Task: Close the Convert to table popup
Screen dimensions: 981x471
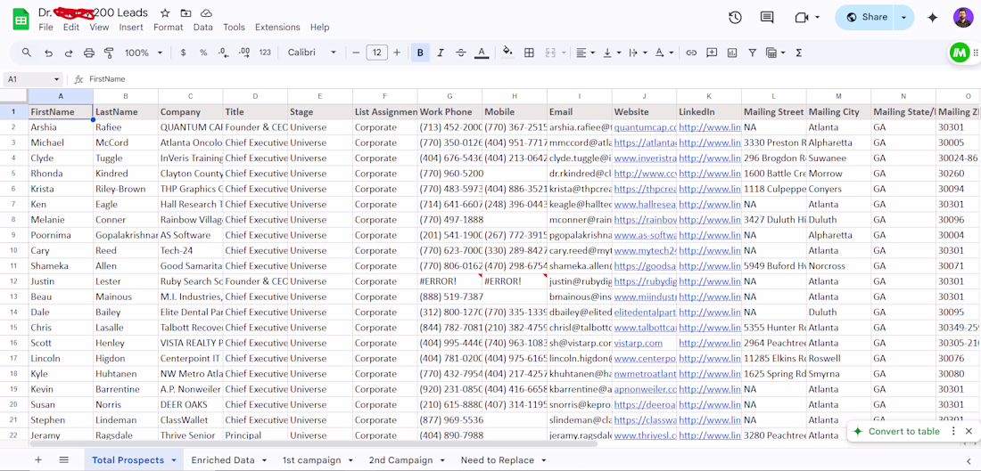Action: (969, 431)
